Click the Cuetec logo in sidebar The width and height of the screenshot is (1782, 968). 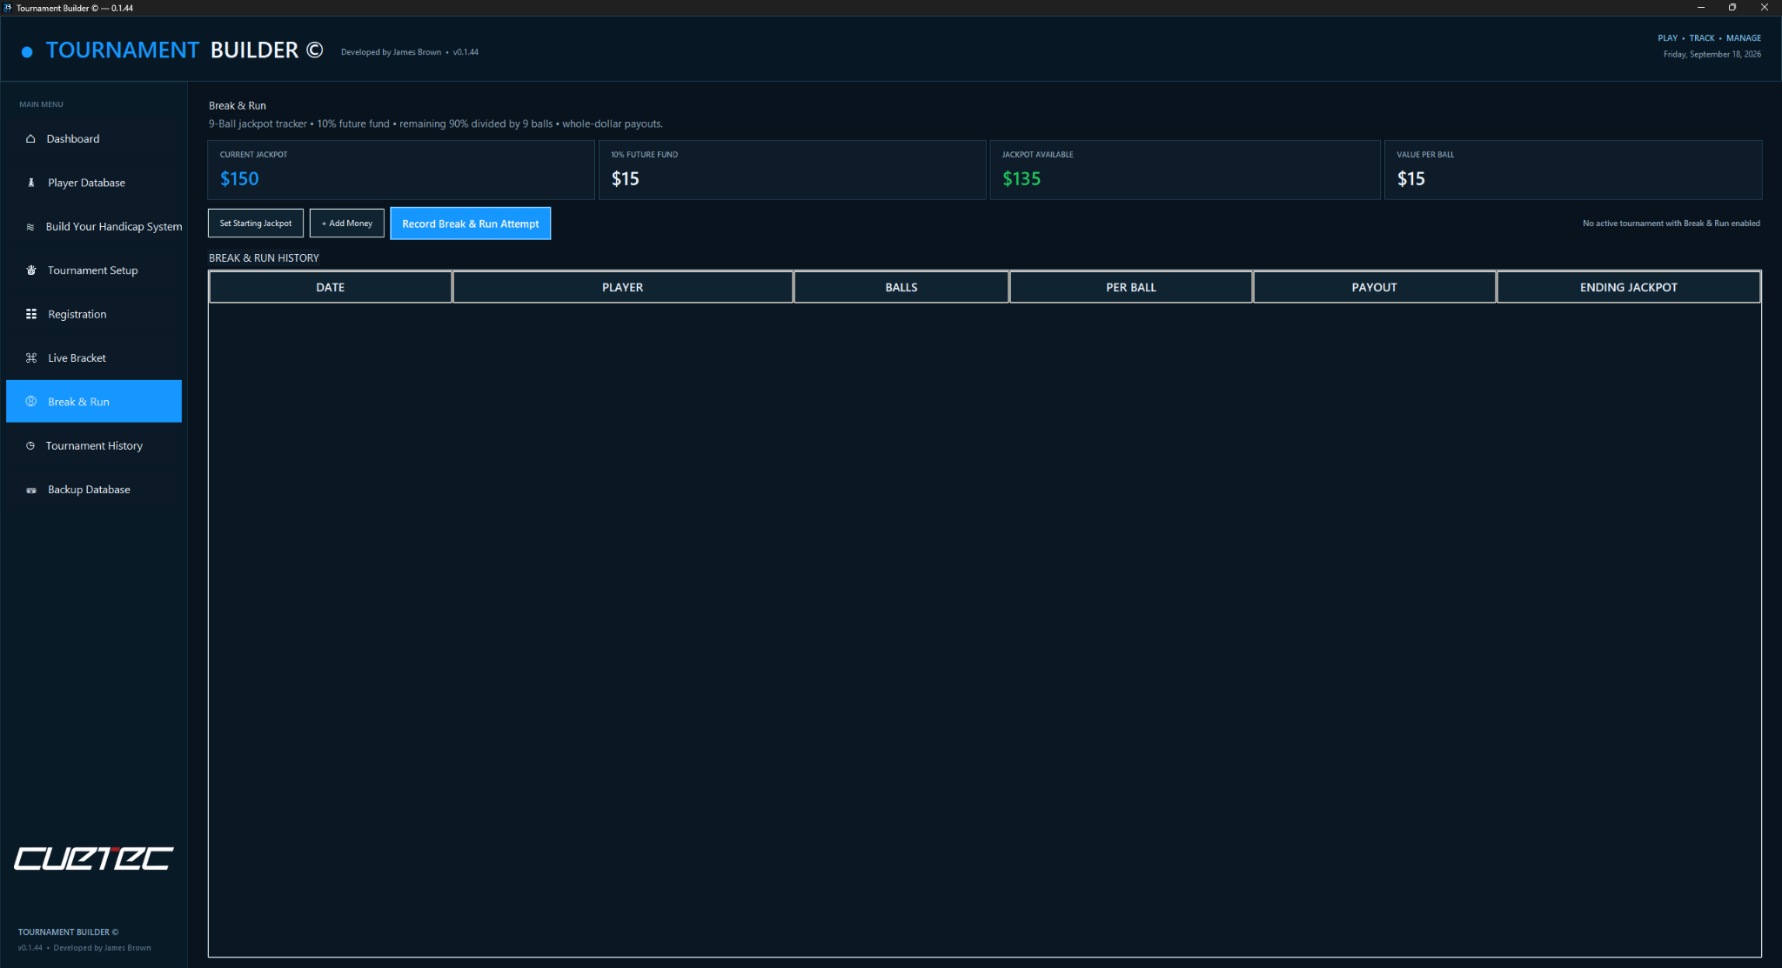(x=94, y=858)
